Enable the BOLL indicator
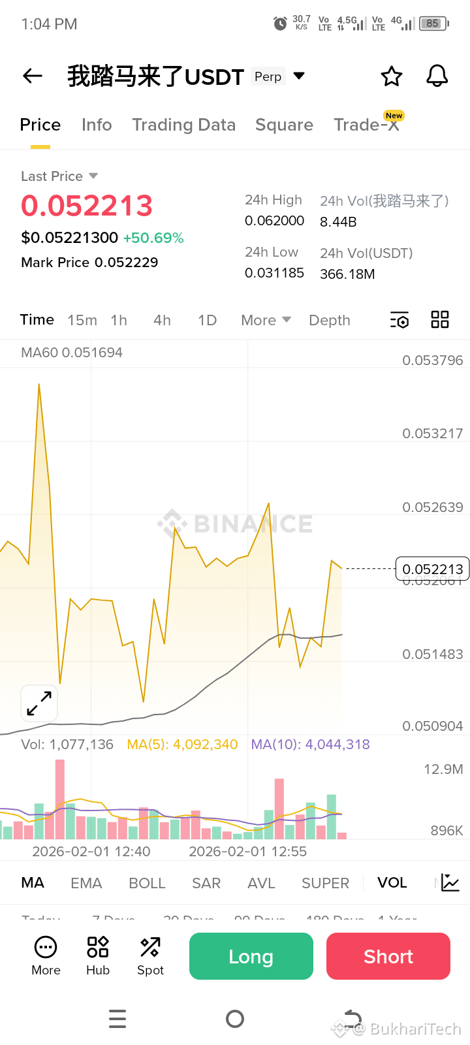The width and height of the screenshot is (470, 1045). point(147,883)
